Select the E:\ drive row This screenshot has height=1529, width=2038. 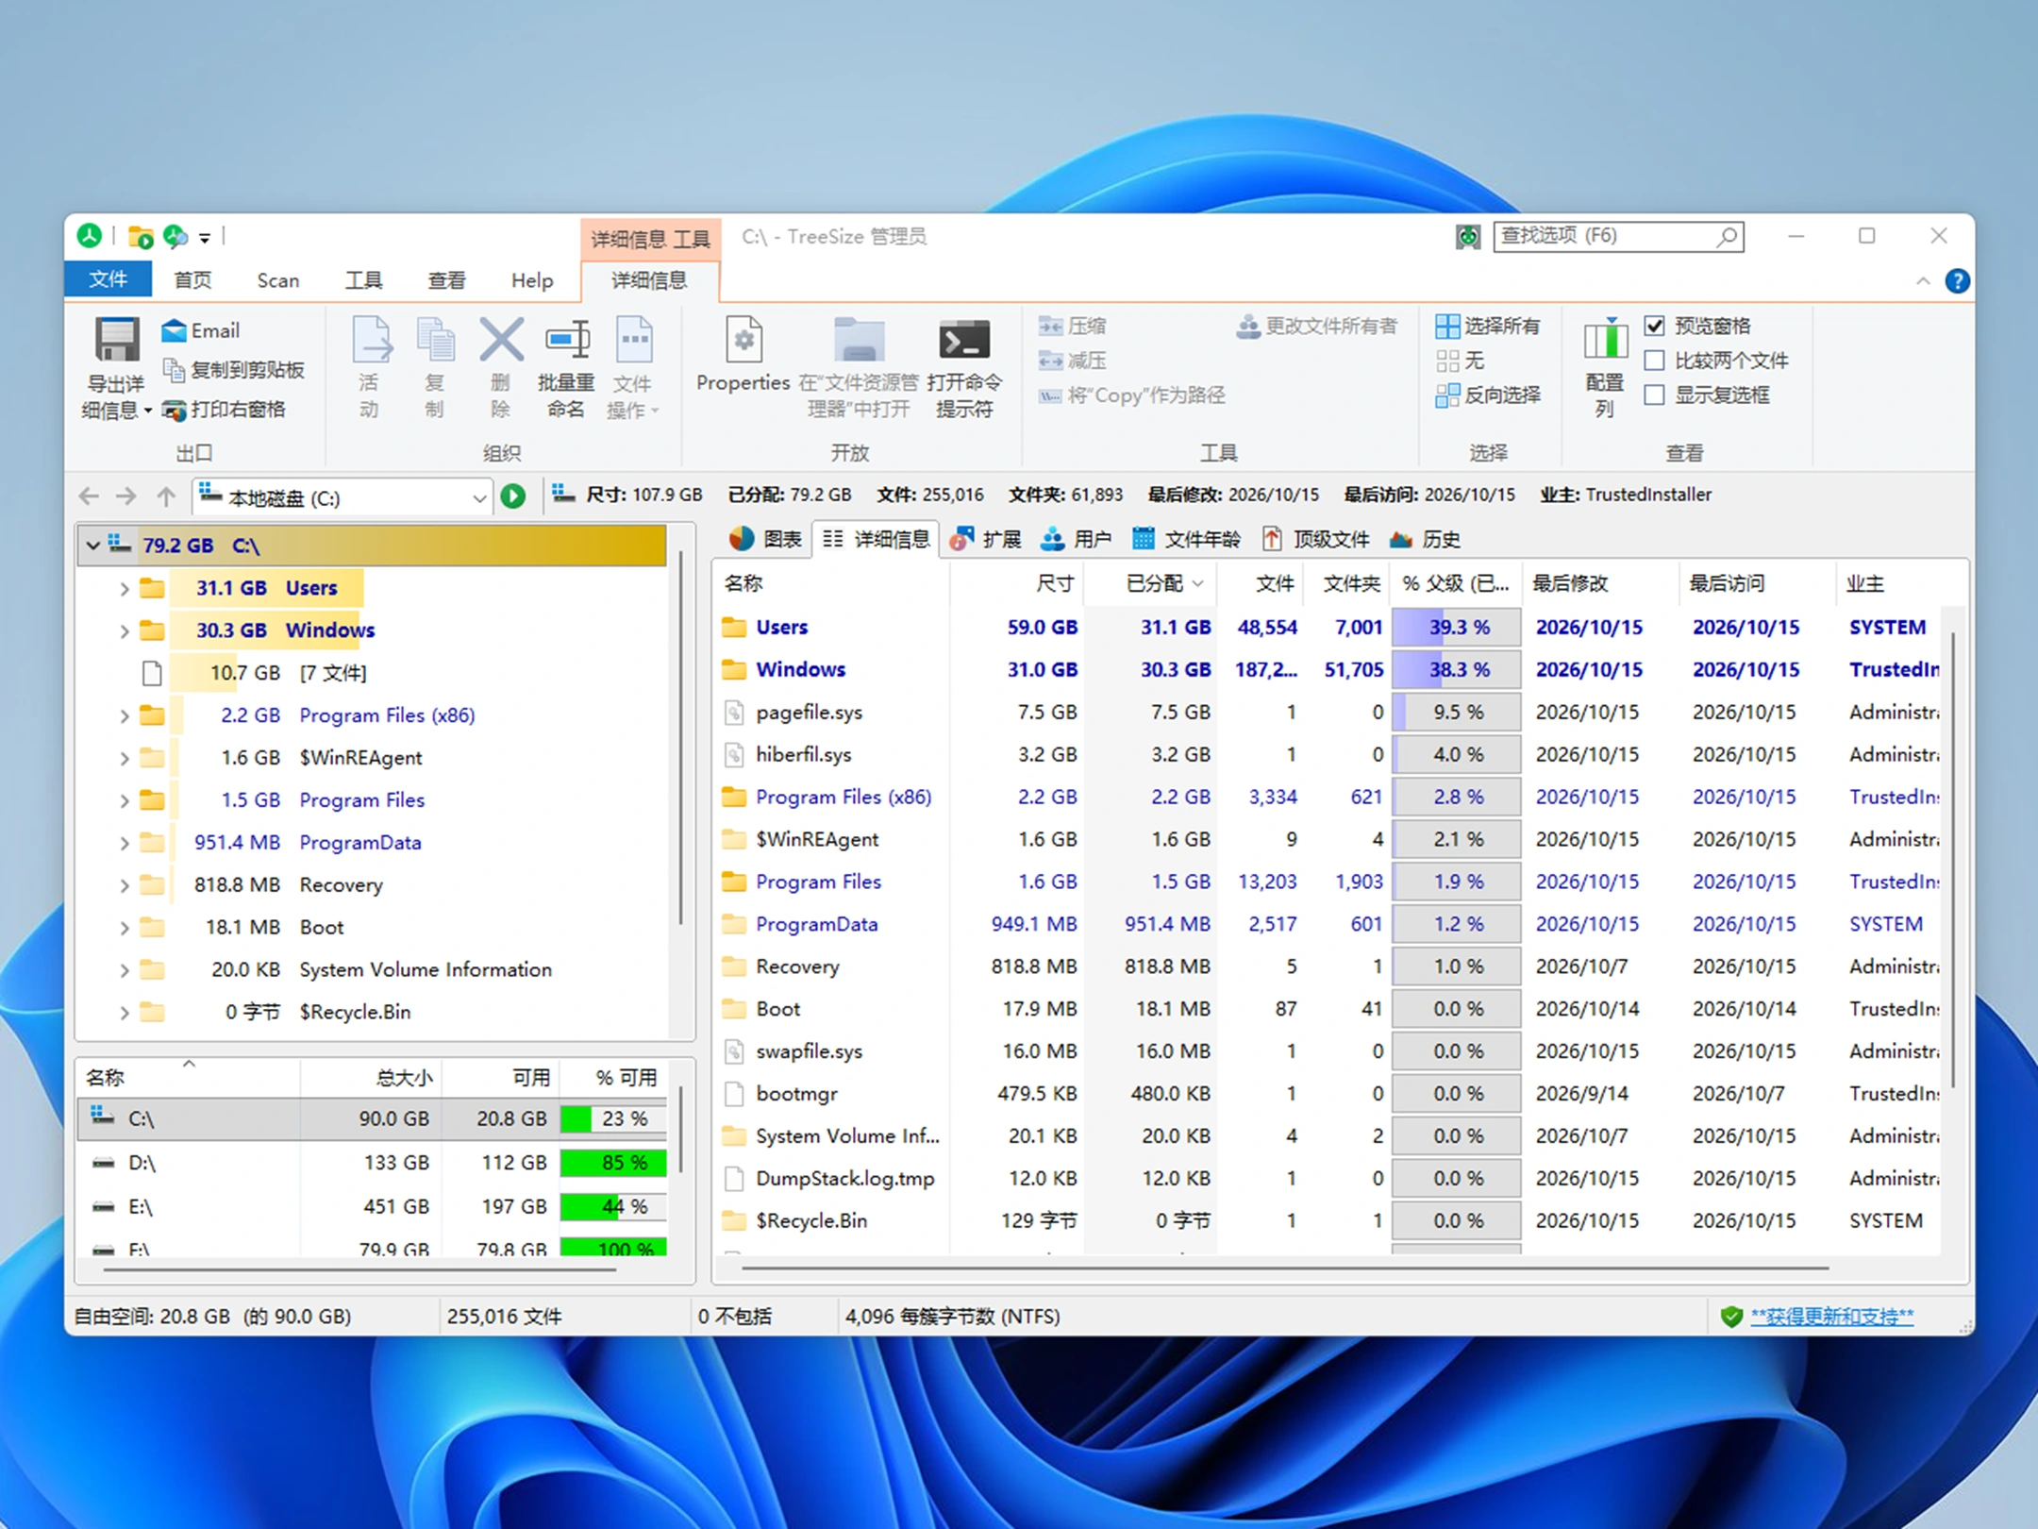click(x=374, y=1206)
